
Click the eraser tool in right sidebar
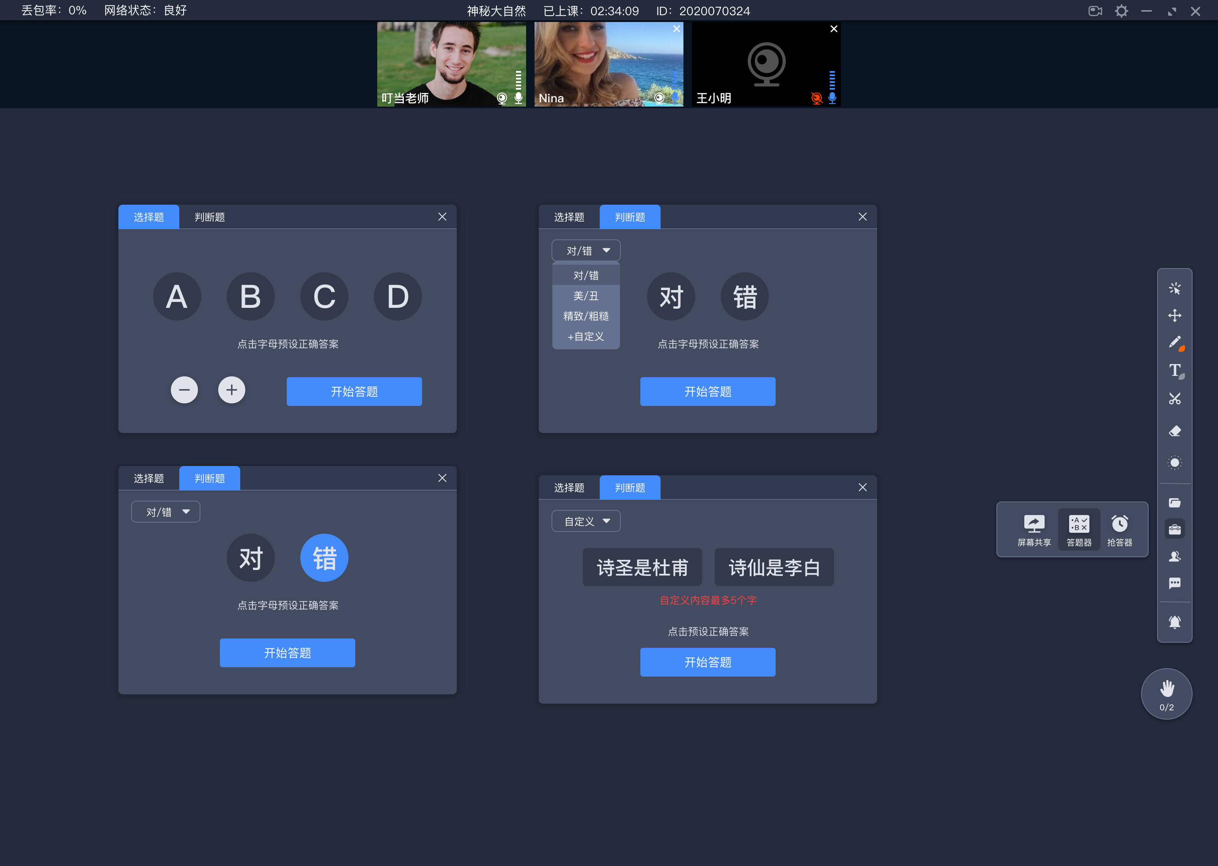pos(1175,429)
